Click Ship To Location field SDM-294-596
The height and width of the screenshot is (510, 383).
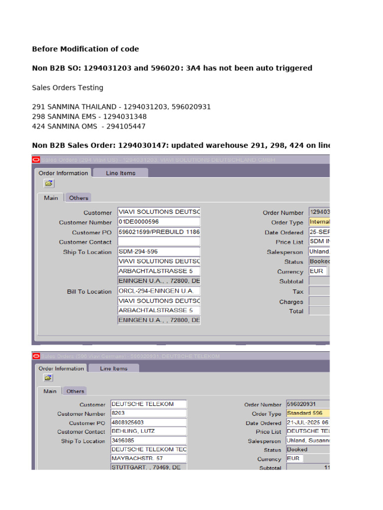[x=159, y=252]
